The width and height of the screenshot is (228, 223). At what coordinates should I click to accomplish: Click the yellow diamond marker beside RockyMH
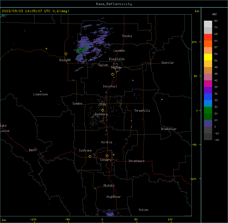[66, 54]
